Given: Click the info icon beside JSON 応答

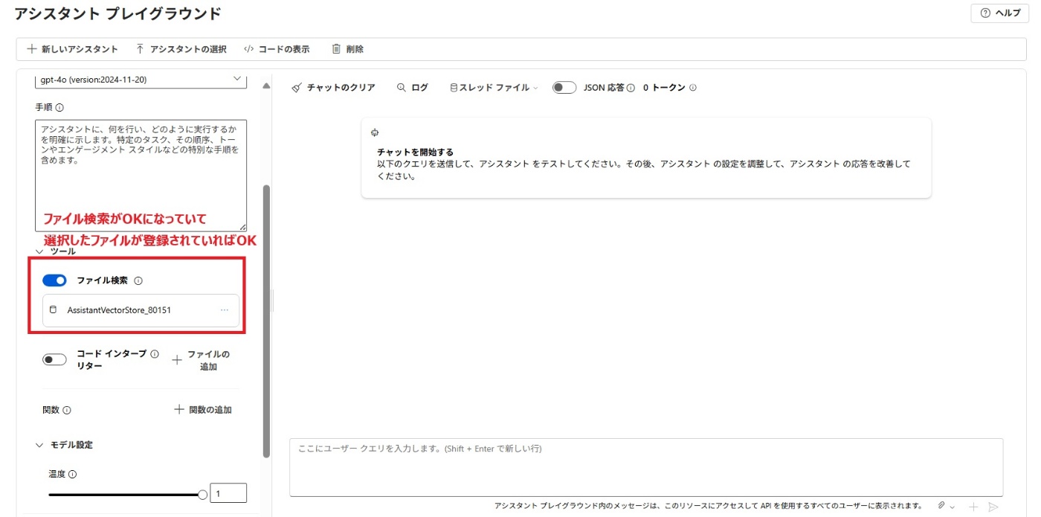Looking at the screenshot, I should pyautogui.click(x=631, y=88).
